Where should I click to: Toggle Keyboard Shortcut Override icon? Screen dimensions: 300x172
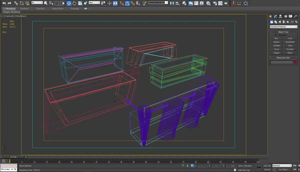tap(115, 3)
